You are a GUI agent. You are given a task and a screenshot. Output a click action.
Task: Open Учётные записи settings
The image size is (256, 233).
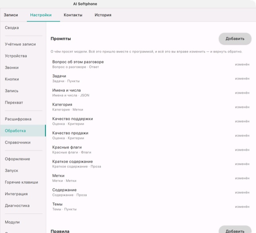point(23,44)
